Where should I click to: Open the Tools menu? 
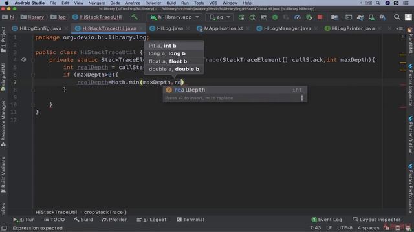pyautogui.click(x=199, y=3)
